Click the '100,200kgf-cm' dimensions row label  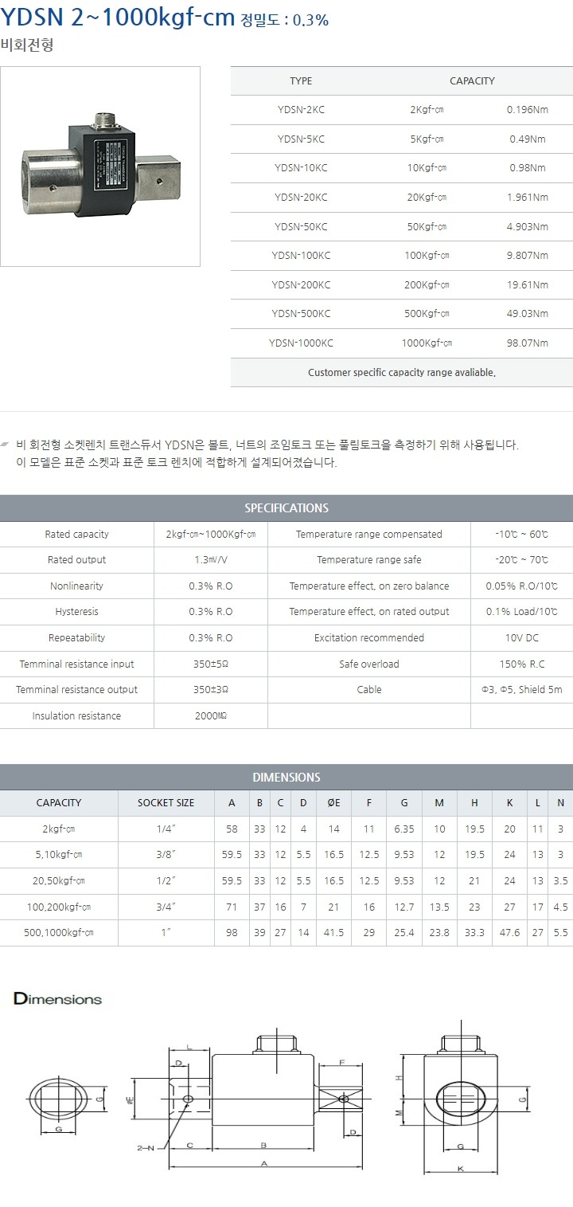(x=59, y=907)
